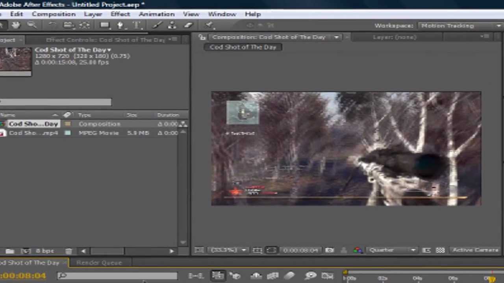Image resolution: width=504 pixels, height=283 pixels.
Task: Select the Puppet Pin tool
Action: click(209, 25)
